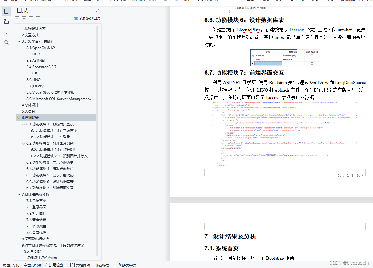The width and height of the screenshot is (373, 268).
Task: Click the 字数: 3158 word count
Action: click(x=32, y=265)
